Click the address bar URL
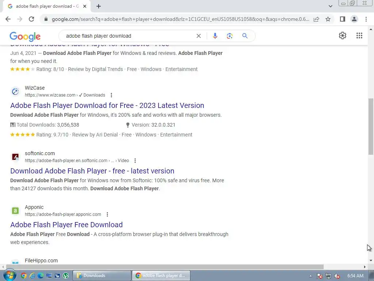Viewport: 374px width, 281px height. (x=180, y=19)
